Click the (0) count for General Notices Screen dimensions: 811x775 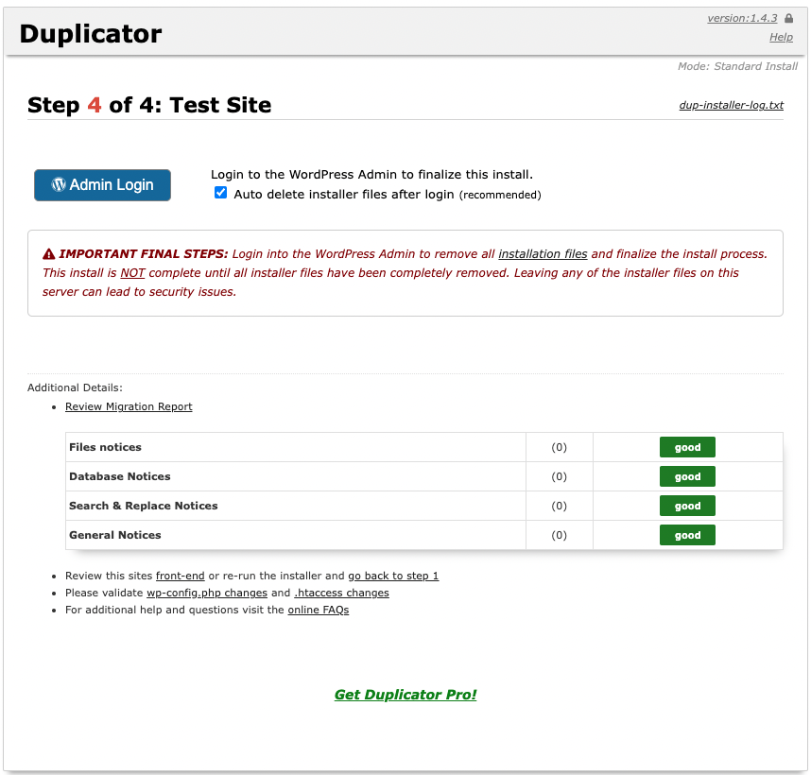pos(560,535)
